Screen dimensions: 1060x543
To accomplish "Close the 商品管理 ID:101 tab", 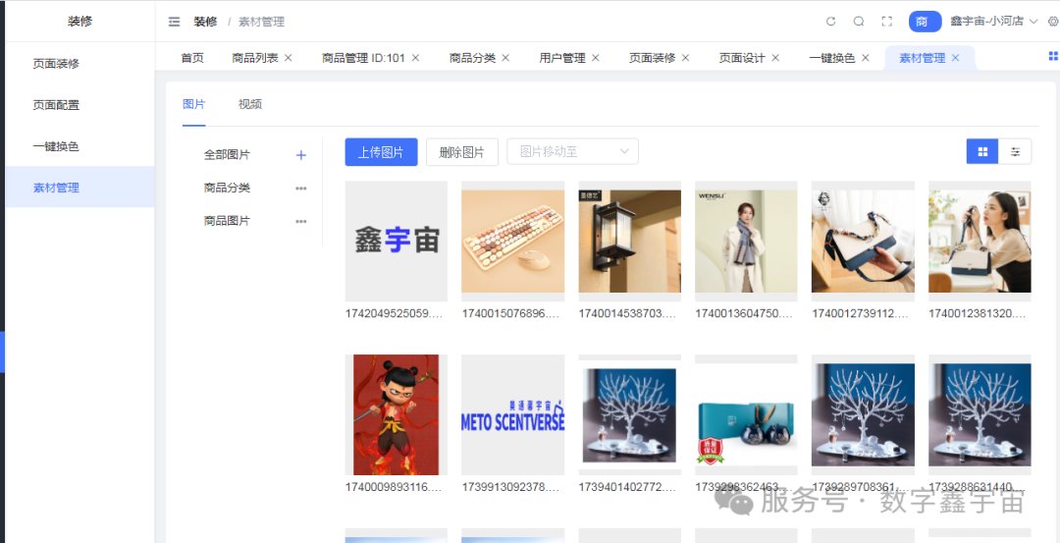I will click(416, 58).
